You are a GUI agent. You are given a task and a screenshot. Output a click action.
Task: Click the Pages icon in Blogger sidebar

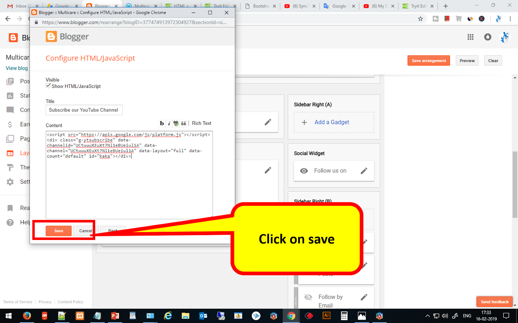point(10,139)
